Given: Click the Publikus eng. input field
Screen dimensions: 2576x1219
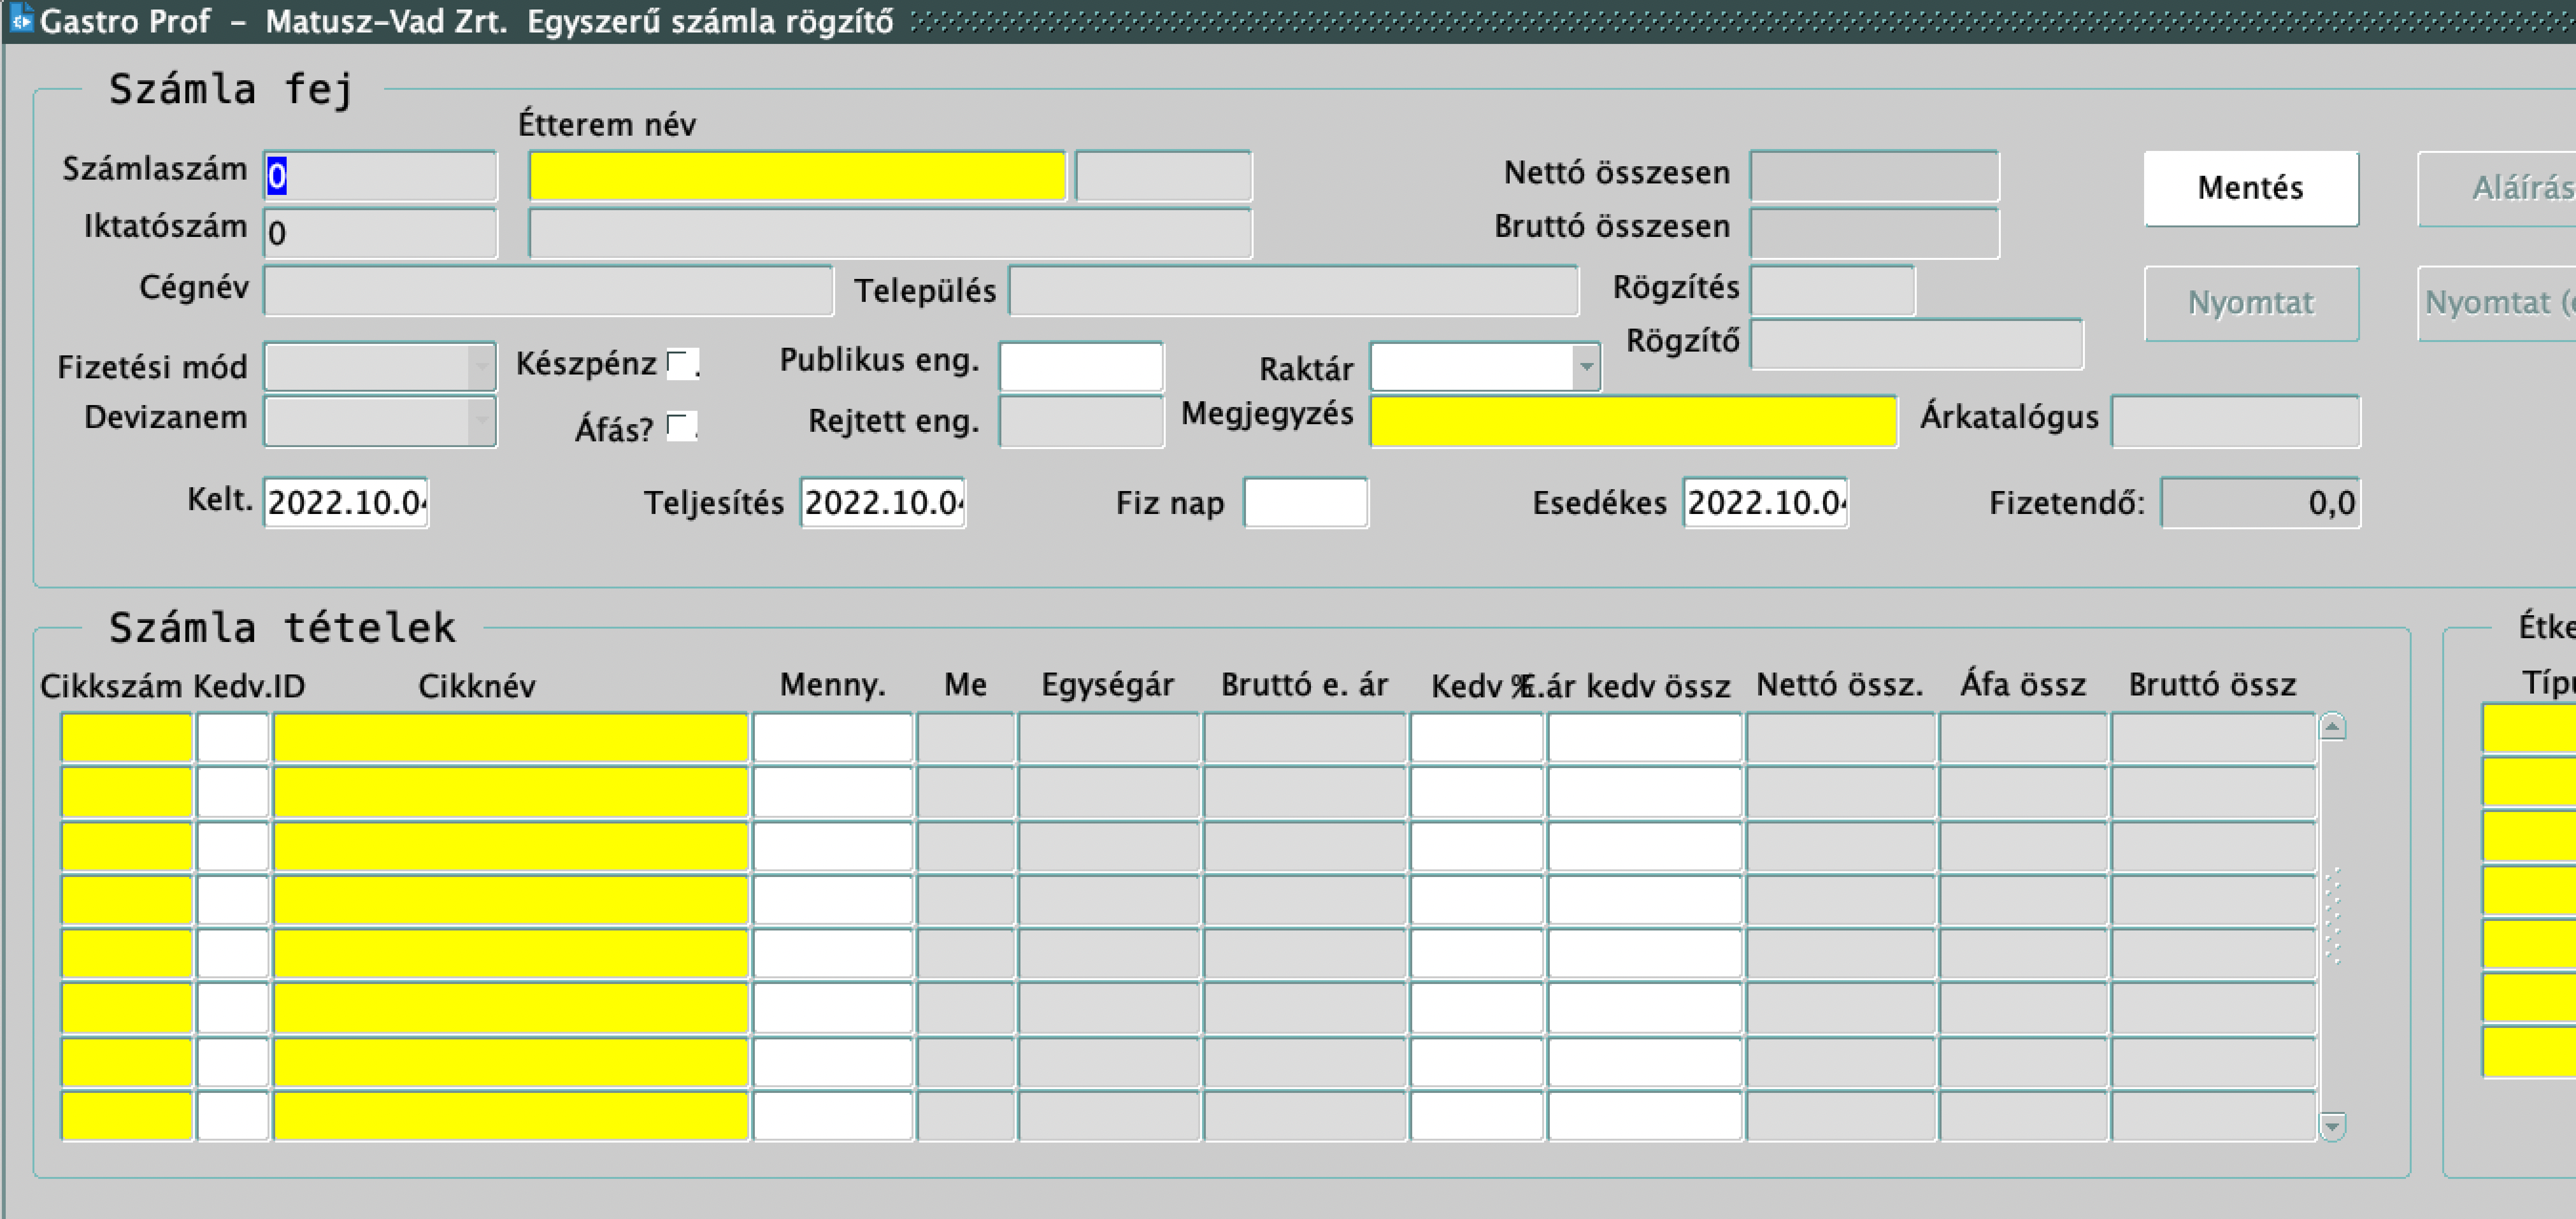Looking at the screenshot, I should 1081,366.
